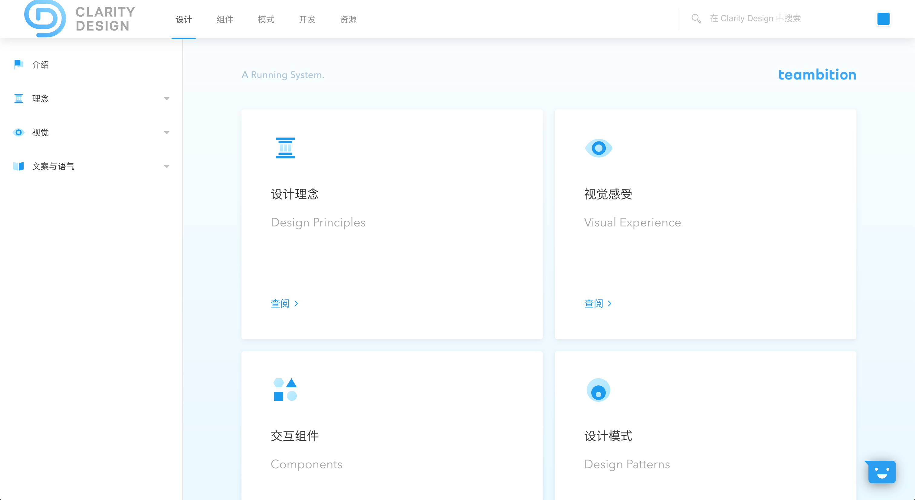
Task: Click the blue square swatch in header
Action: (883, 18)
